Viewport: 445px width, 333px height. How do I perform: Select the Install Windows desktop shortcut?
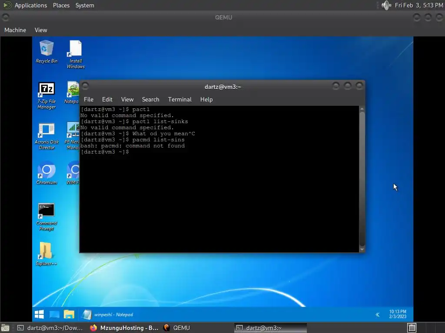pyautogui.click(x=76, y=54)
